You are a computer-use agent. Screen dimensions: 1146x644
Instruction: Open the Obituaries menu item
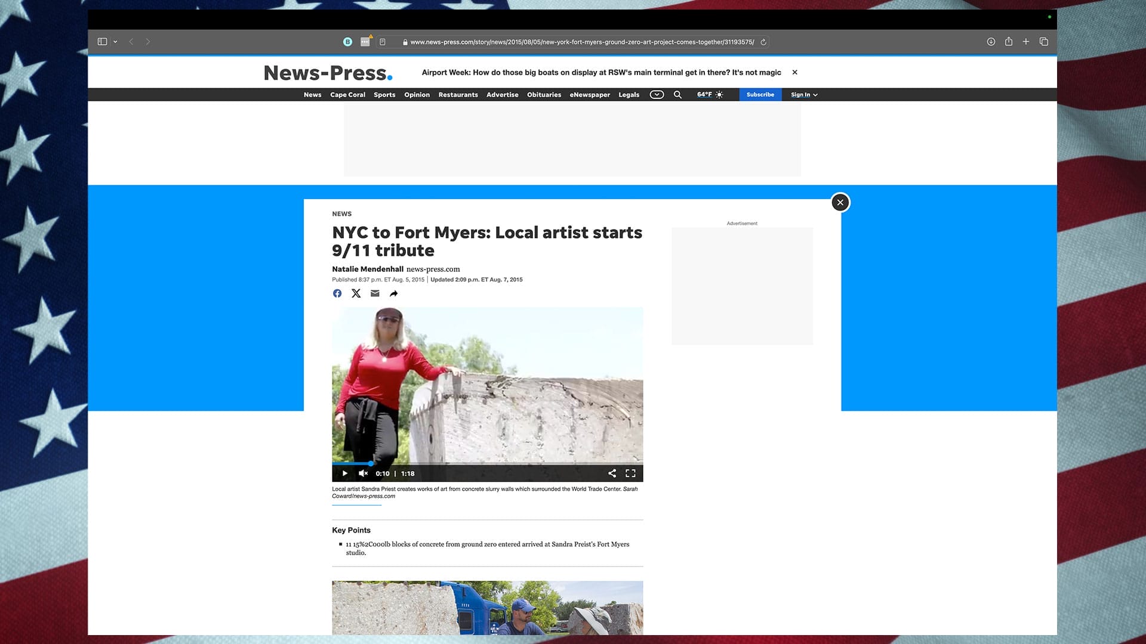click(x=544, y=95)
